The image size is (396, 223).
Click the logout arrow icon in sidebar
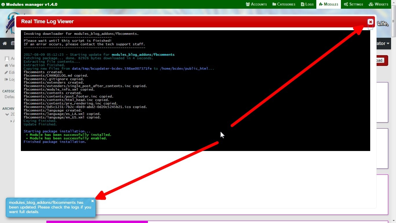tap(6, 79)
